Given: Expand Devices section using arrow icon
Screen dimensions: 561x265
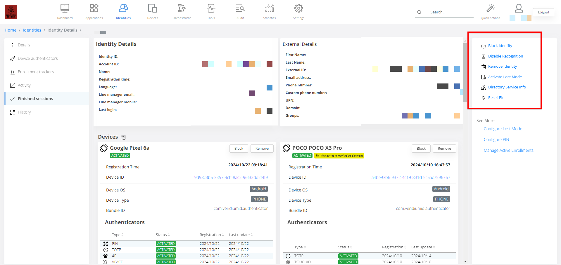Looking at the screenshot, I should [123, 137].
